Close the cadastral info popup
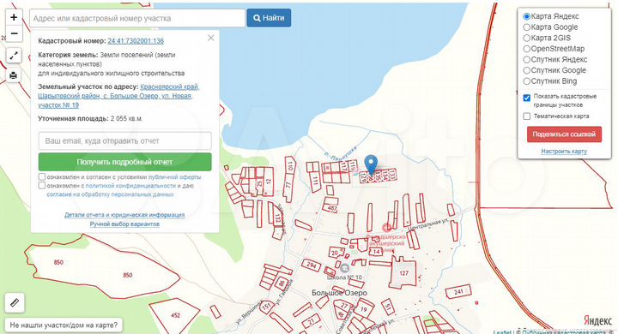Screen dimensions: 618x334 (x=211, y=38)
